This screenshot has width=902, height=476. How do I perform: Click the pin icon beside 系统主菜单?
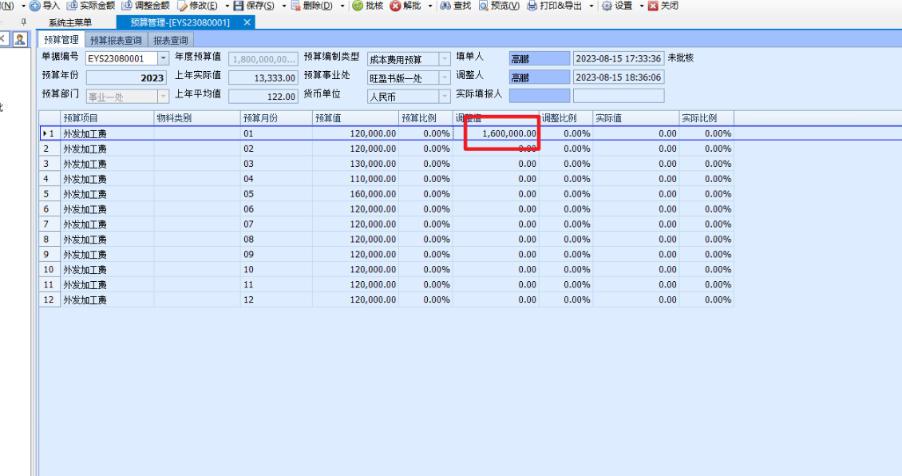[24, 22]
